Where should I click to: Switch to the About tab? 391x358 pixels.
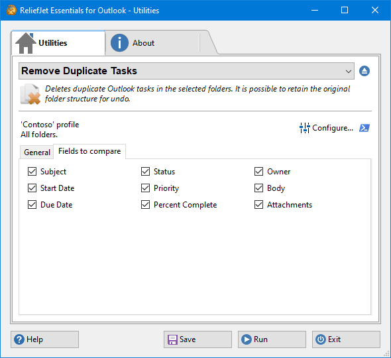coord(152,43)
